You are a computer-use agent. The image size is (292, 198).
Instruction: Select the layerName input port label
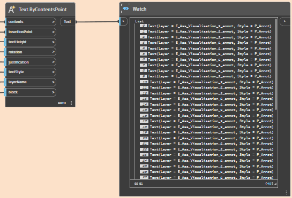[x=18, y=82]
